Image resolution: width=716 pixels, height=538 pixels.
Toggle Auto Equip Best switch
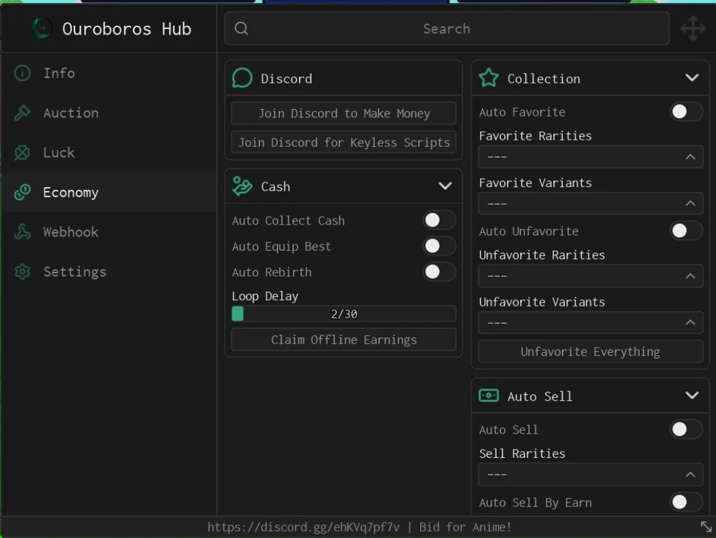tap(439, 246)
